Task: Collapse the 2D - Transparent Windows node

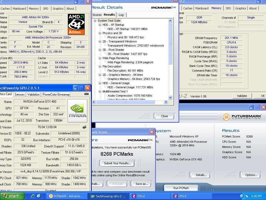Action: 100,41
